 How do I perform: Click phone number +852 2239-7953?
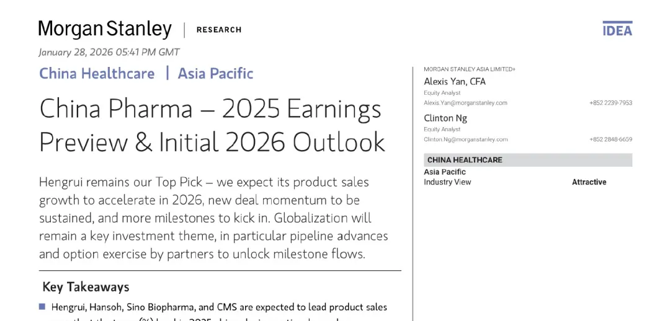(x=610, y=103)
